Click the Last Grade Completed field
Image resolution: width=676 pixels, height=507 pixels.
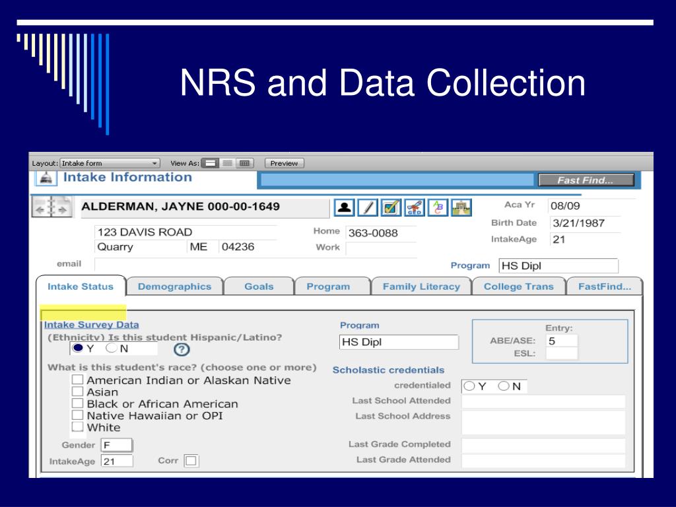[x=543, y=445]
